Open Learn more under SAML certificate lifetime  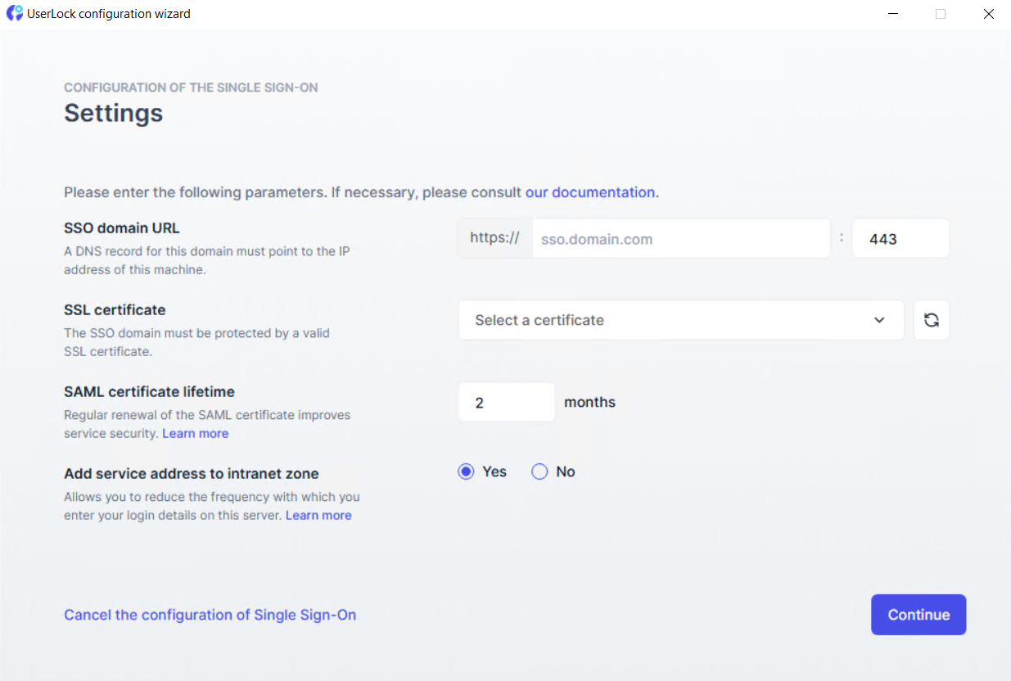tap(196, 433)
